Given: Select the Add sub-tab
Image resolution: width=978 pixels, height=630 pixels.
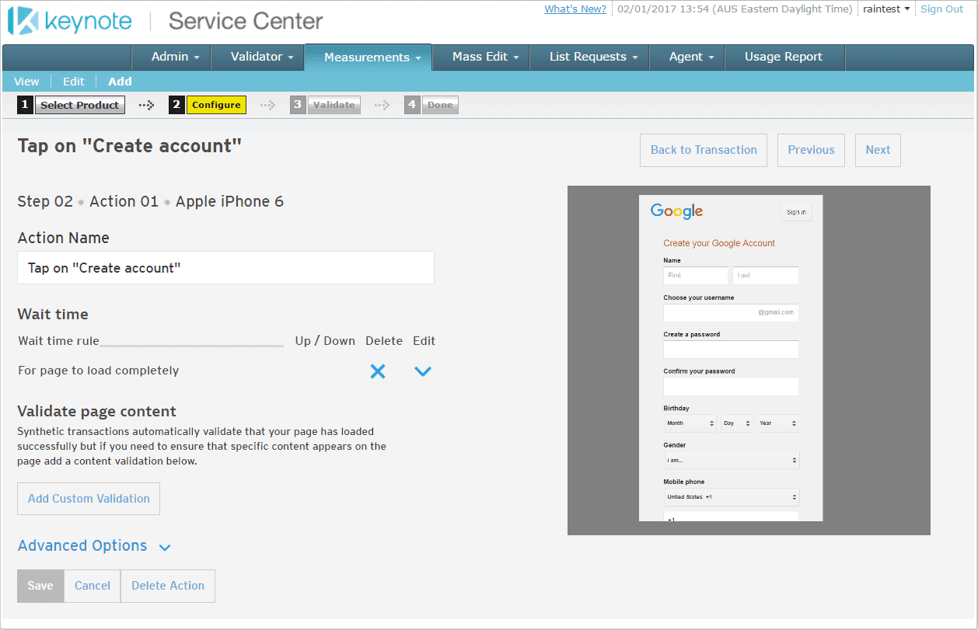Looking at the screenshot, I should [120, 81].
